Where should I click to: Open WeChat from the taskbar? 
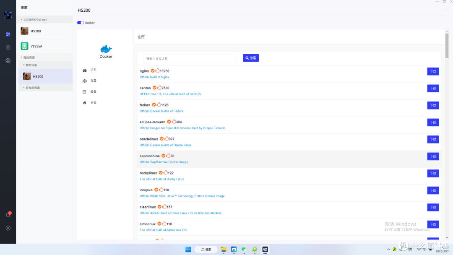tap(244, 249)
